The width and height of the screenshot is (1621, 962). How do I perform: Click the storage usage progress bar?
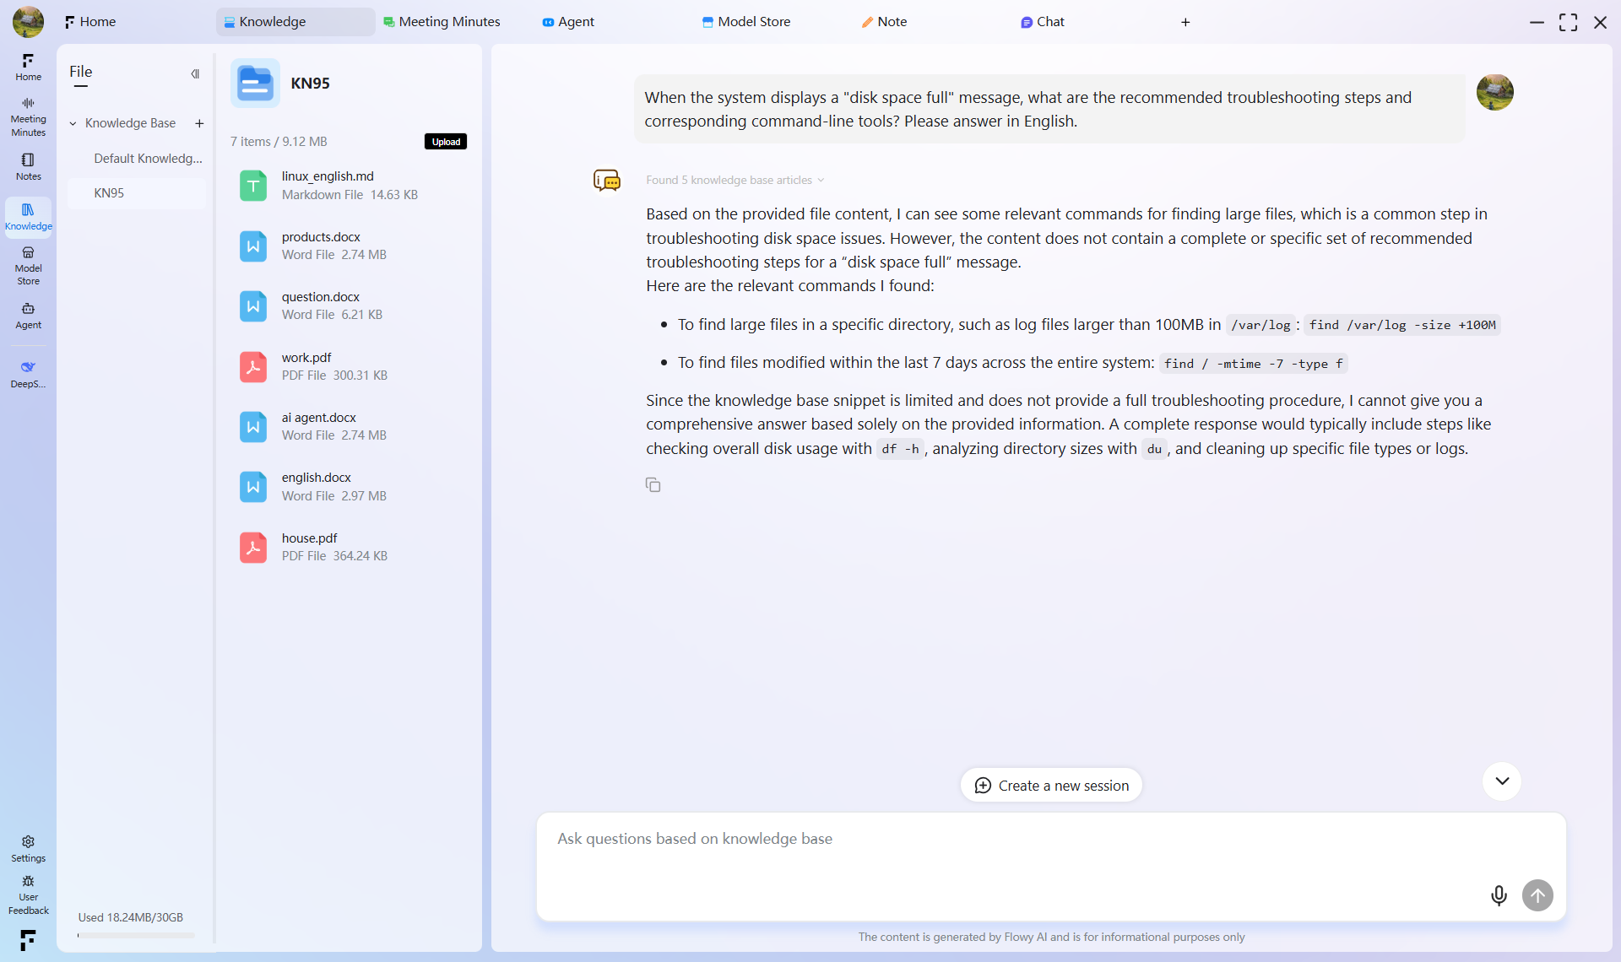click(135, 935)
